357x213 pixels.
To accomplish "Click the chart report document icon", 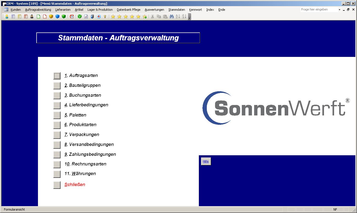I will coord(86,16).
